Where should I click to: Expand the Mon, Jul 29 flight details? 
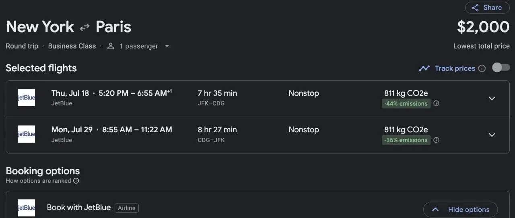492,135
